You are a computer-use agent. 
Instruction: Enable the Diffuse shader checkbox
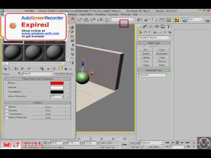(6, 107)
